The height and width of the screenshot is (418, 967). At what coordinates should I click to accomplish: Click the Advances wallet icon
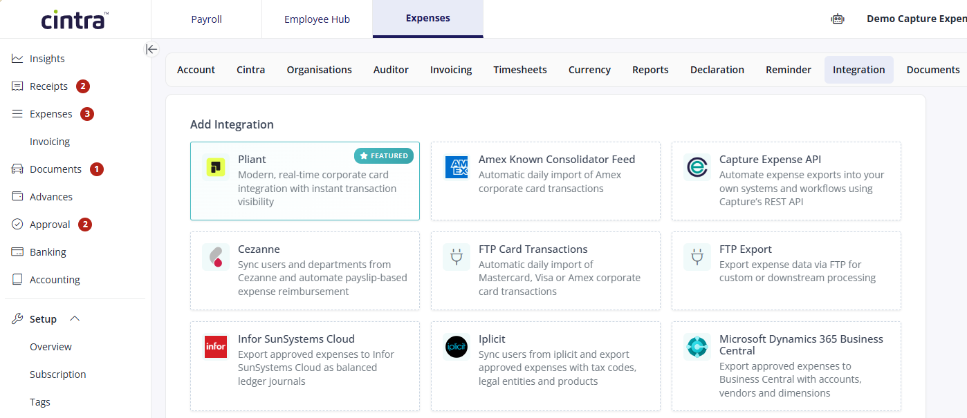(x=17, y=197)
